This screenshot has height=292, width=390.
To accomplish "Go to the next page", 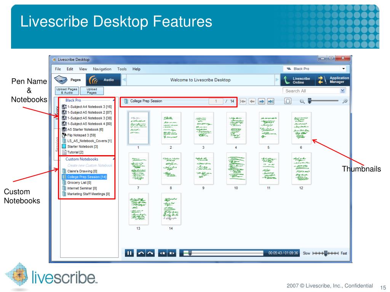I will pyautogui.click(x=261, y=101).
